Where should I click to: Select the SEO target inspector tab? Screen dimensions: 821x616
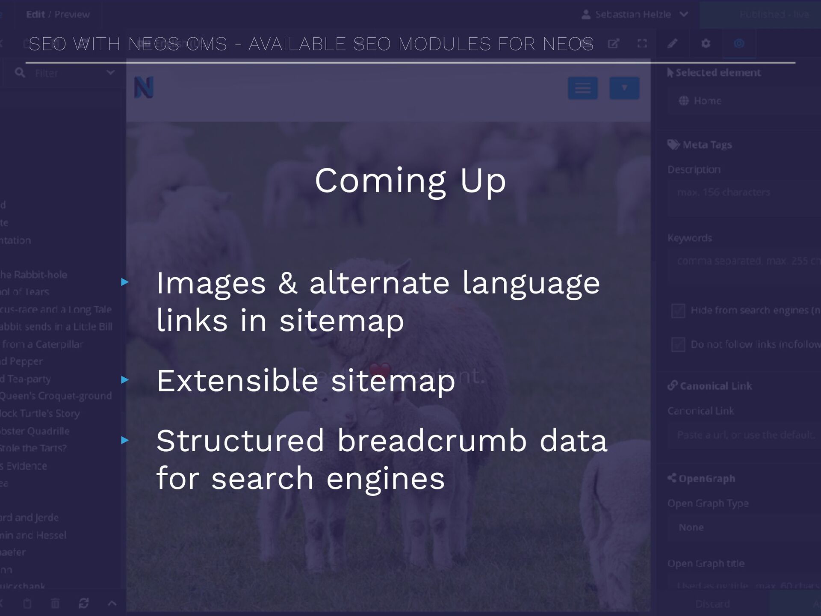(x=739, y=43)
